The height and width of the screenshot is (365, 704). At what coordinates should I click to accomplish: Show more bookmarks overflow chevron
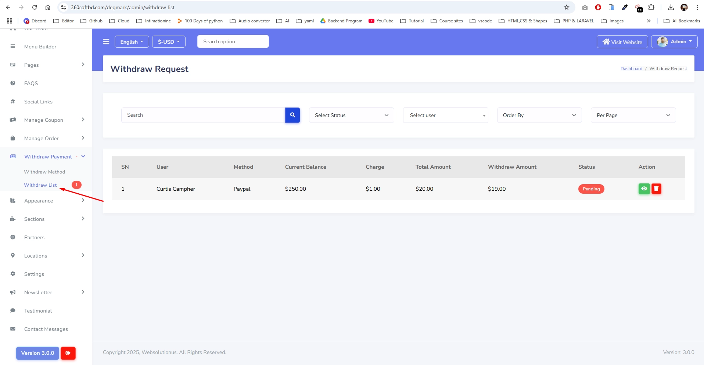[x=649, y=21]
